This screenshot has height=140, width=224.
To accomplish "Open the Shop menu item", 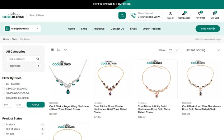I will point(84,29).
